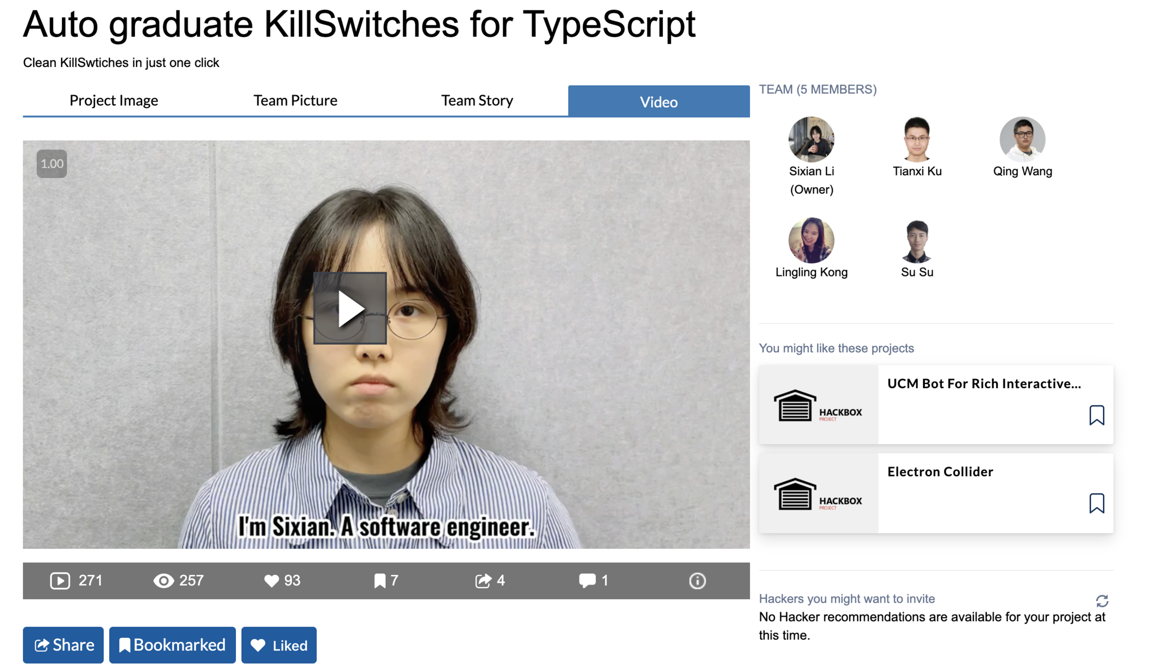This screenshot has height=669, width=1153.
Task: Switch to the Project Image tab
Action: pos(114,101)
